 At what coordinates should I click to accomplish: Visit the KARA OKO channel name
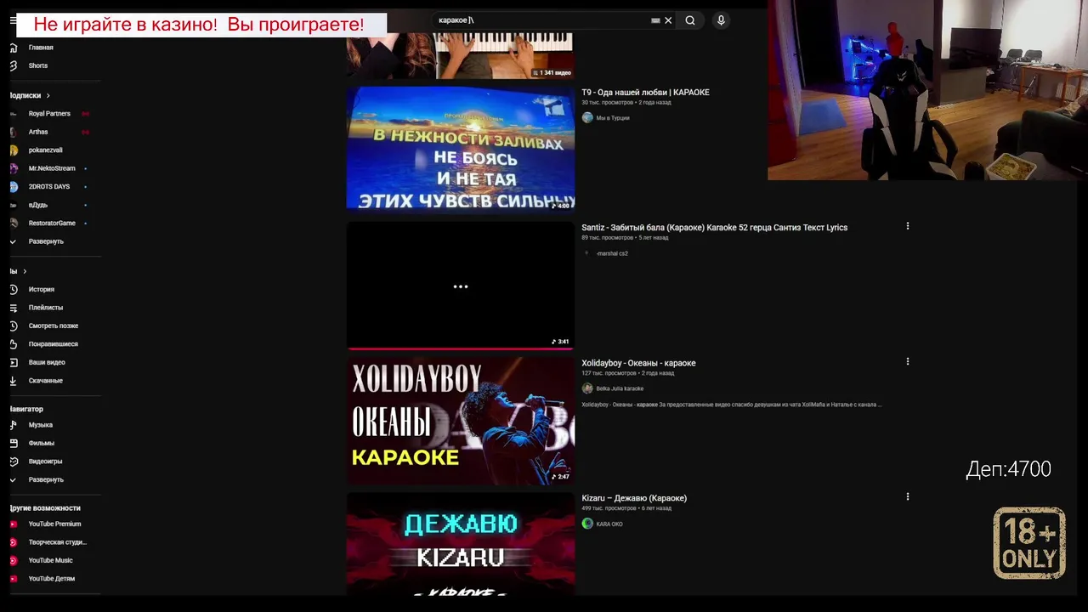click(x=609, y=524)
